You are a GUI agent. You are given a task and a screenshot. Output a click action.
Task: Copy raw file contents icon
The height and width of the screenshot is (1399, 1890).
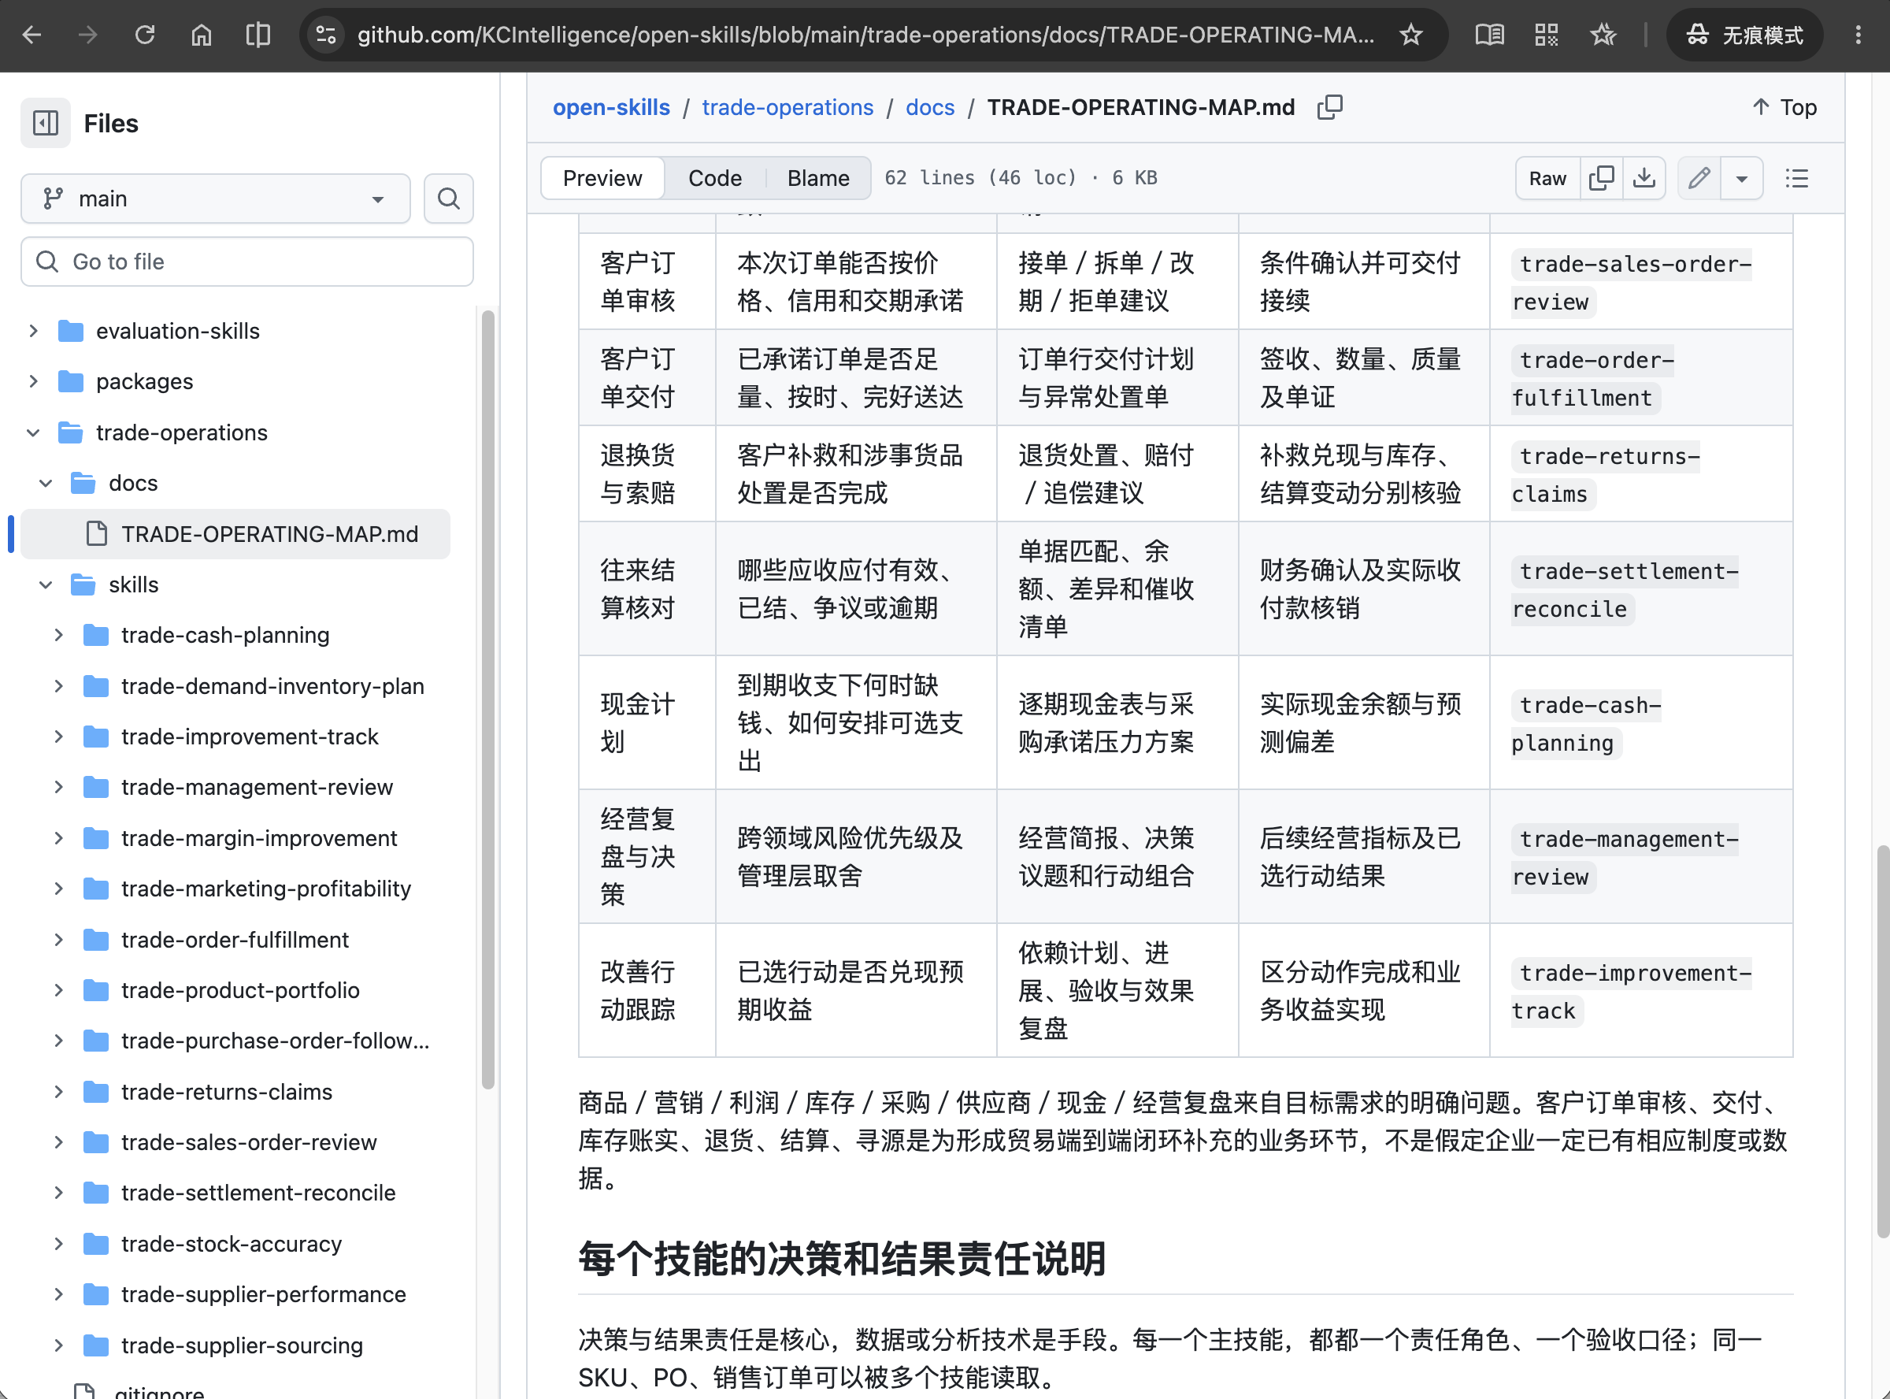(x=1601, y=178)
